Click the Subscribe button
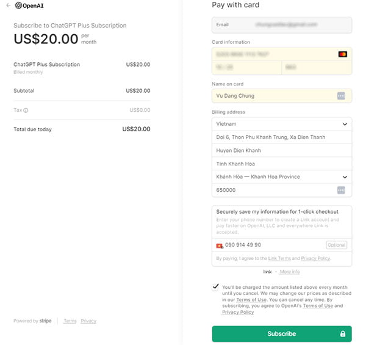This screenshot has height=345, width=366. coord(282,334)
